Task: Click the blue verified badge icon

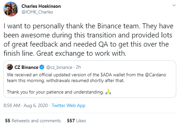Action: pyautogui.click(x=42, y=67)
